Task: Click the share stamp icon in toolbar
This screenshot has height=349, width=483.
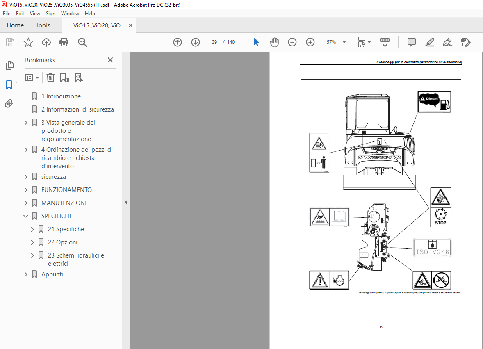Action: [465, 42]
